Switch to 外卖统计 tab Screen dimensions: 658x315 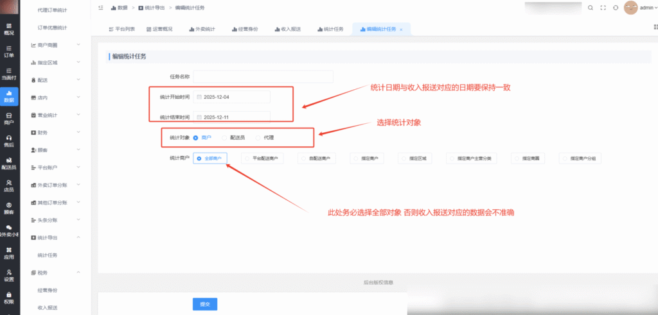[x=202, y=30]
